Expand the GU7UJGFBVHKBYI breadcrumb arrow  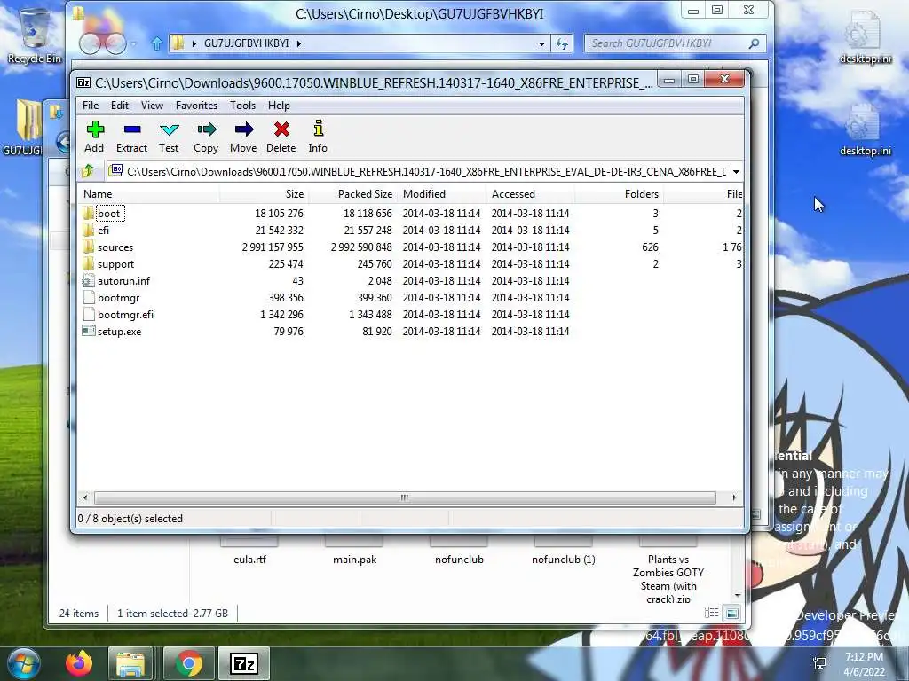(299, 43)
